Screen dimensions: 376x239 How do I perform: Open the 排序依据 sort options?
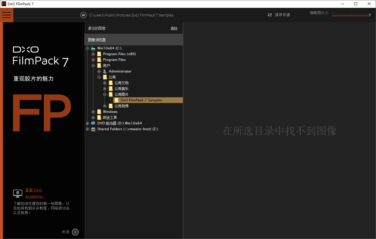[282, 15]
